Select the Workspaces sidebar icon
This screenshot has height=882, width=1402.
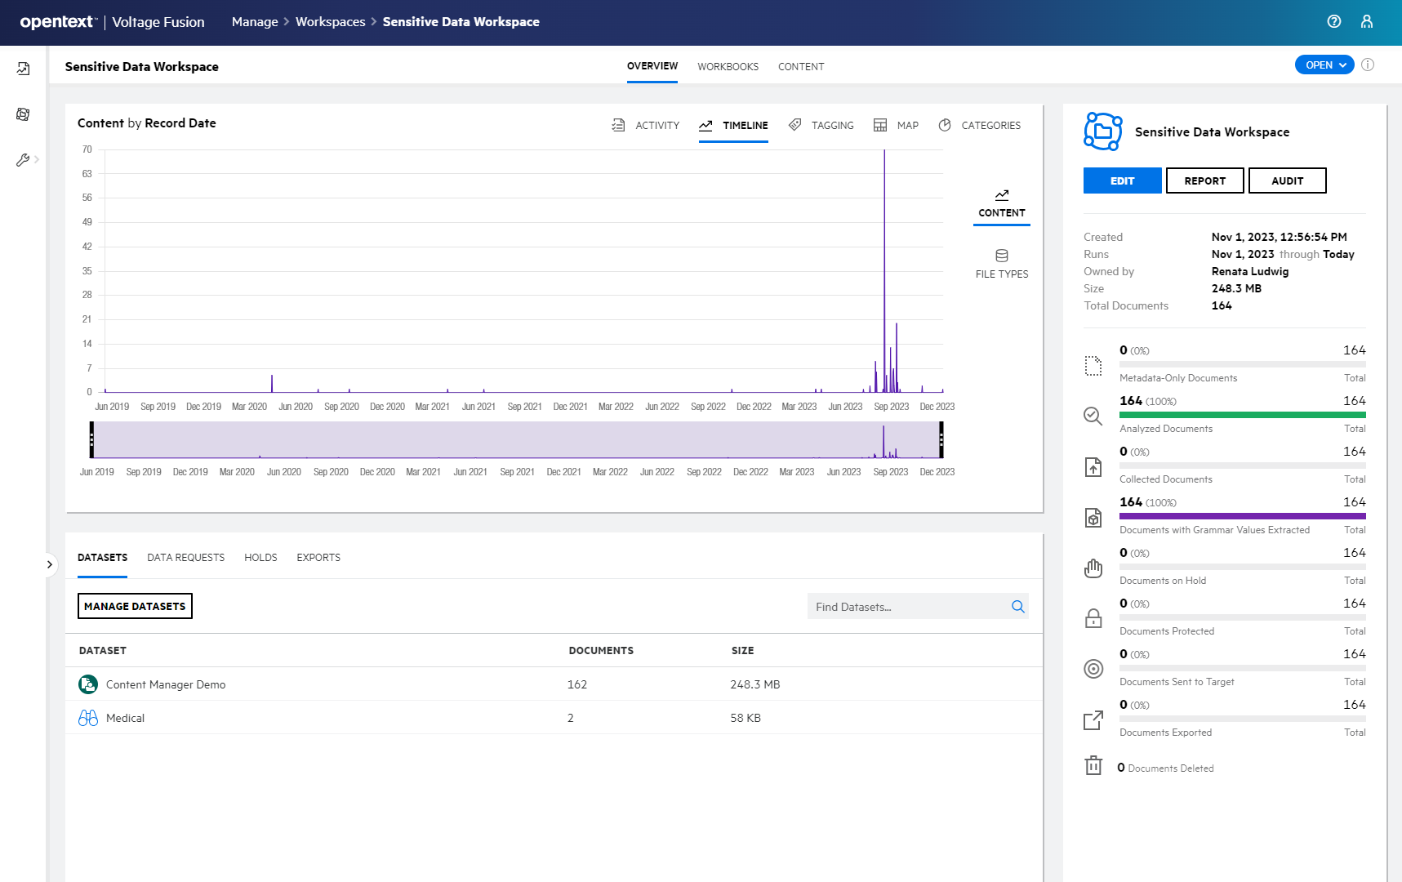tap(22, 114)
